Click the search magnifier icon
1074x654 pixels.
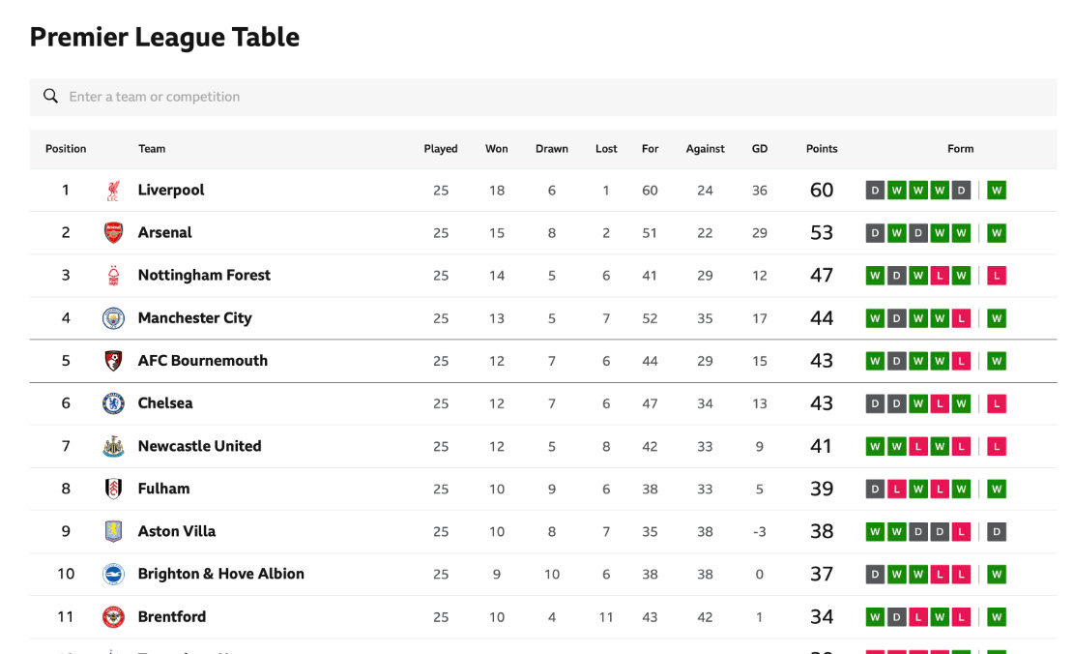click(50, 96)
